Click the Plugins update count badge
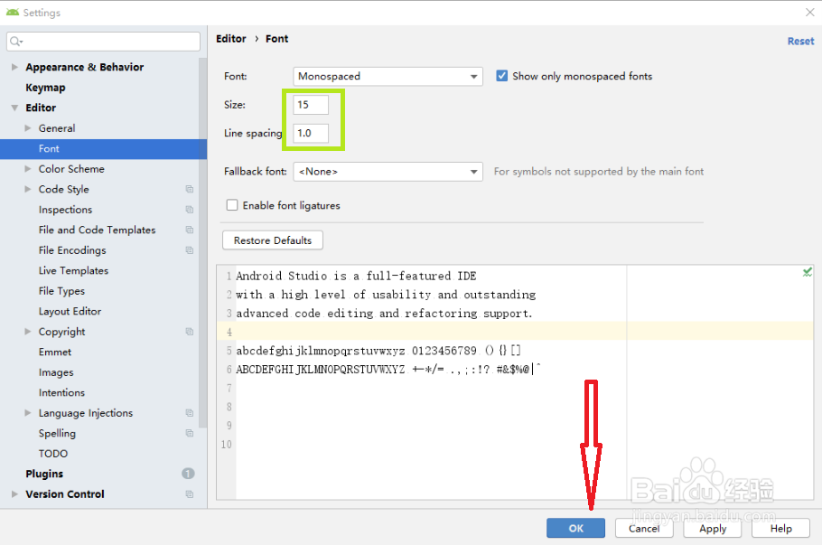The height and width of the screenshot is (545, 822). [188, 474]
